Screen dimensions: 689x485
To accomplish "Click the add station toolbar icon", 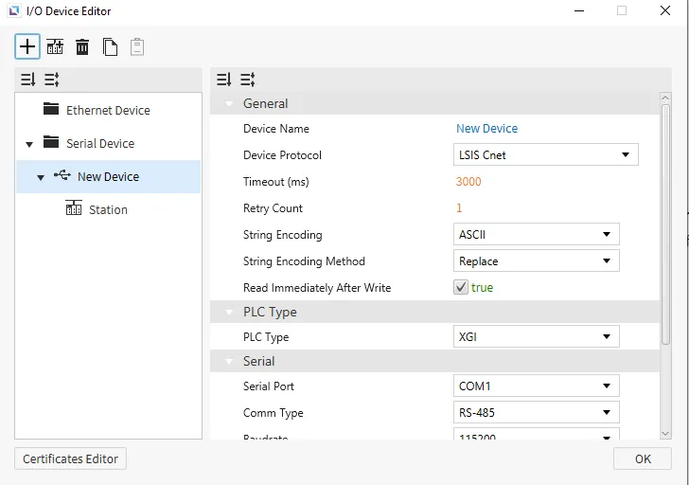I will coord(55,46).
